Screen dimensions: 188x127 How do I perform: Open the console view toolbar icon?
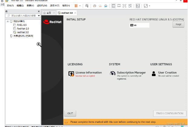(138, 5)
